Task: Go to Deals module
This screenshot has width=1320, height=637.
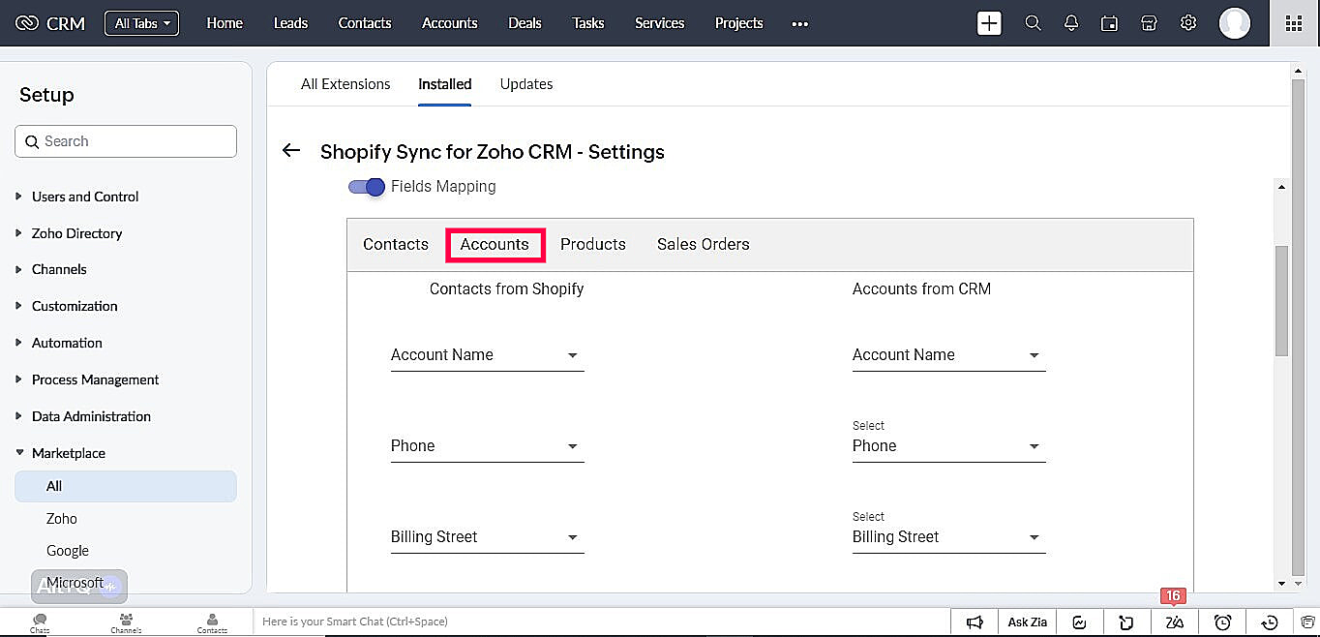Action: [x=525, y=23]
